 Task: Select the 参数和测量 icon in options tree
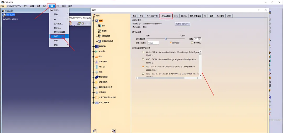[100, 36]
